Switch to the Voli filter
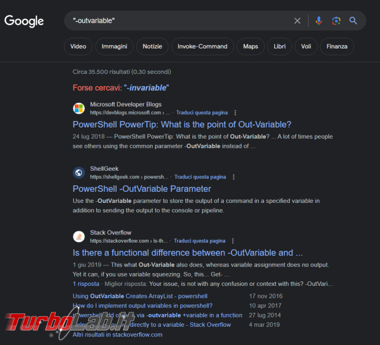Image resolution: width=380 pixels, height=345 pixels. point(306,46)
